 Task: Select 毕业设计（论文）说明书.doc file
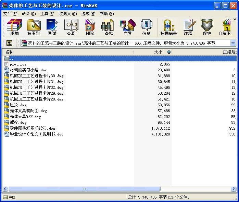[36, 134]
